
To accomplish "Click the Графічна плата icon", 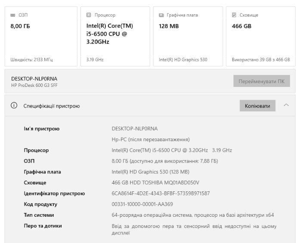I will click(x=161, y=15).
